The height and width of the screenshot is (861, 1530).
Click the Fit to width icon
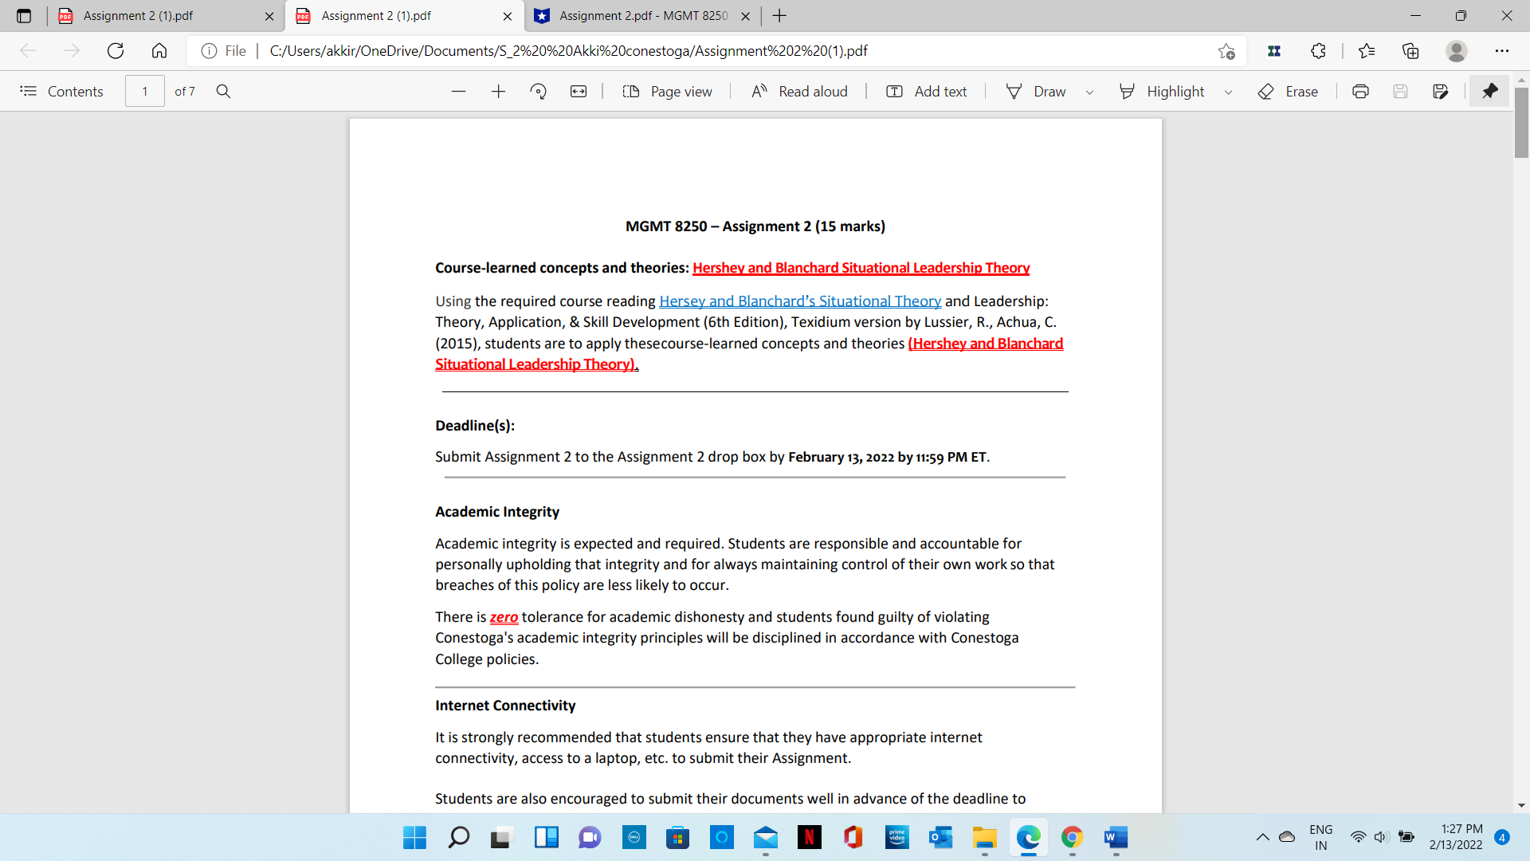pos(579,92)
